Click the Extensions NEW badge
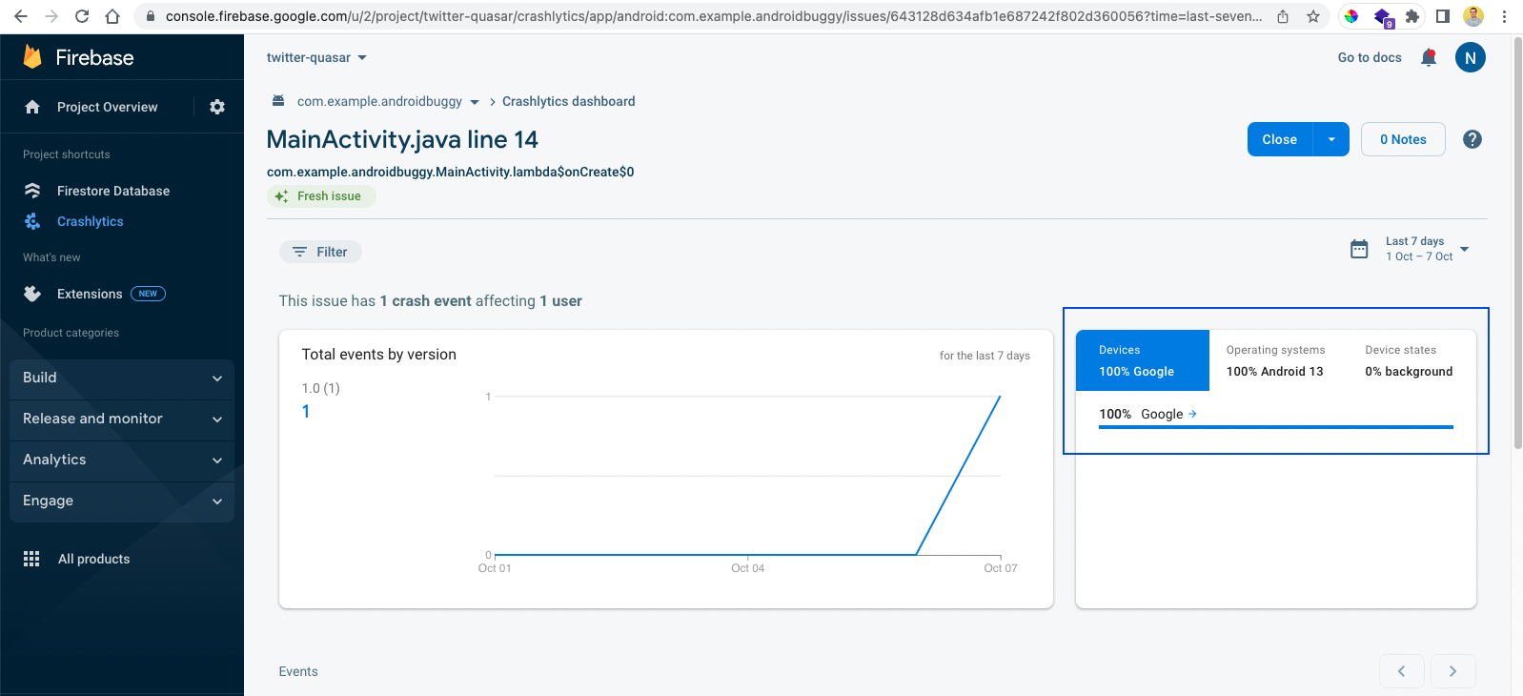 (x=148, y=294)
